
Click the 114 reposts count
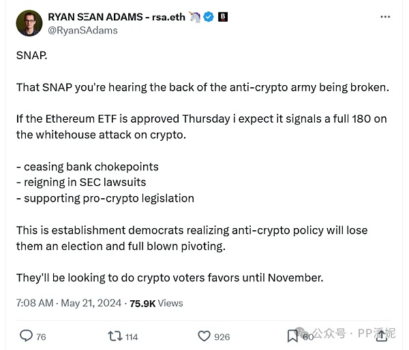[132, 336]
